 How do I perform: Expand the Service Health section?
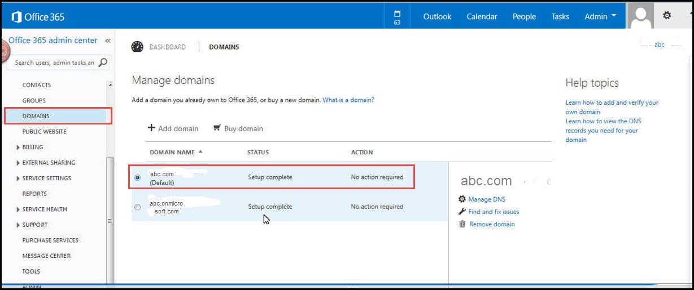click(x=19, y=209)
